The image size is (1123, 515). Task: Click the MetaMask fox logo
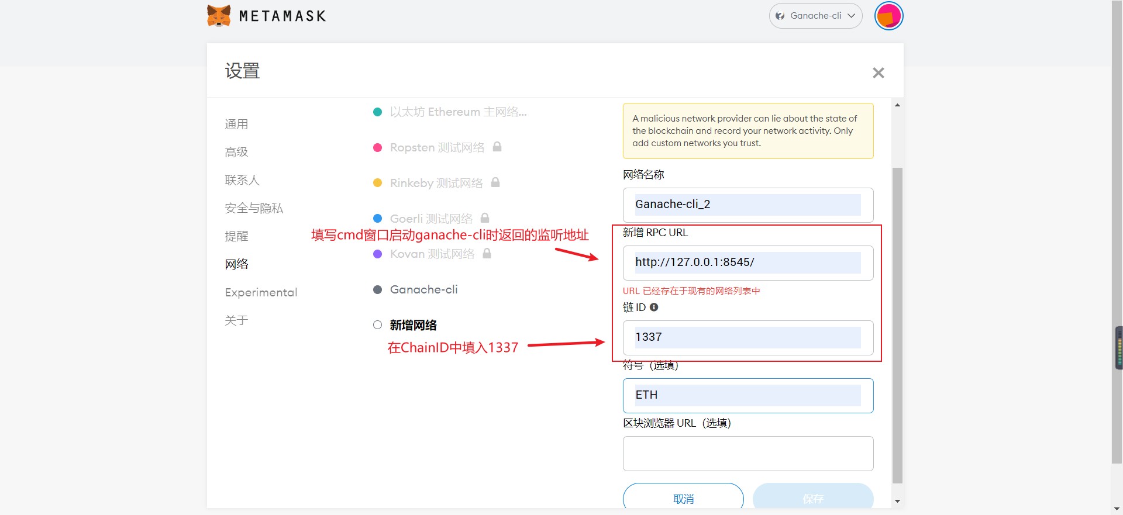pyautogui.click(x=219, y=16)
